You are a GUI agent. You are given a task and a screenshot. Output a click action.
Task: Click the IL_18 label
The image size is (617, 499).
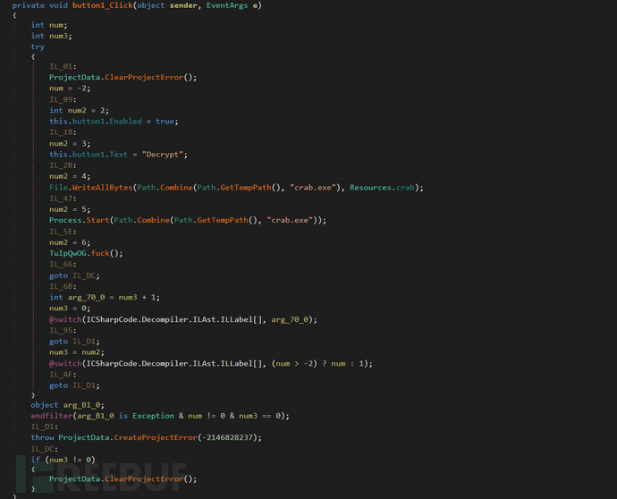pyautogui.click(x=63, y=132)
